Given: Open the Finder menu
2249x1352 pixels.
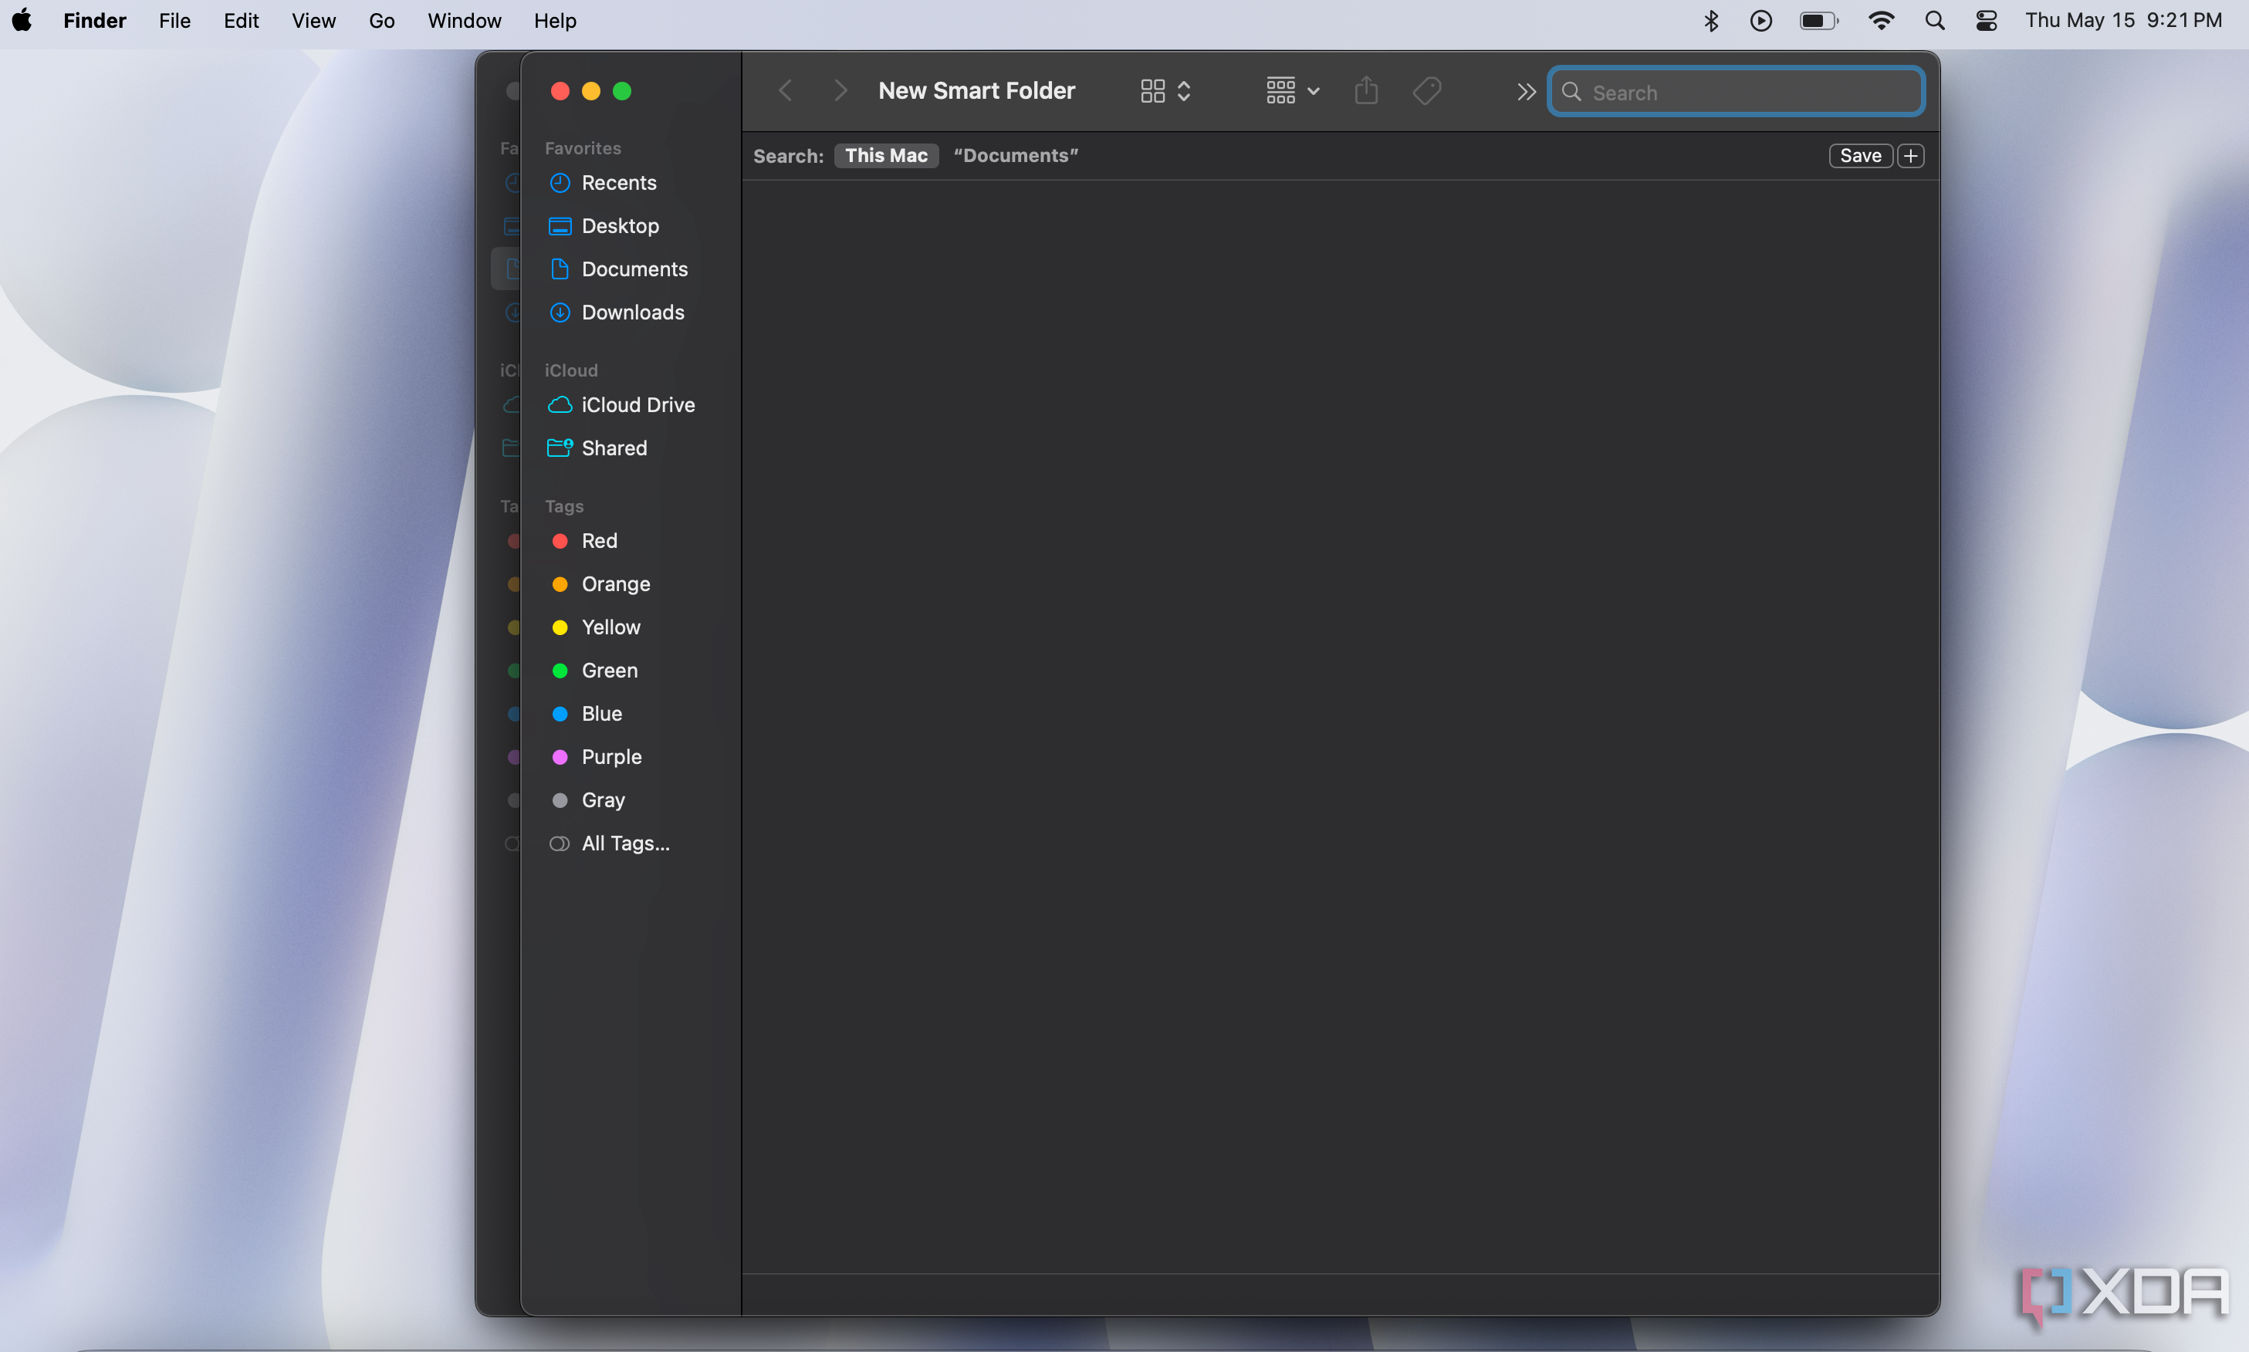Looking at the screenshot, I should pos(95,20).
